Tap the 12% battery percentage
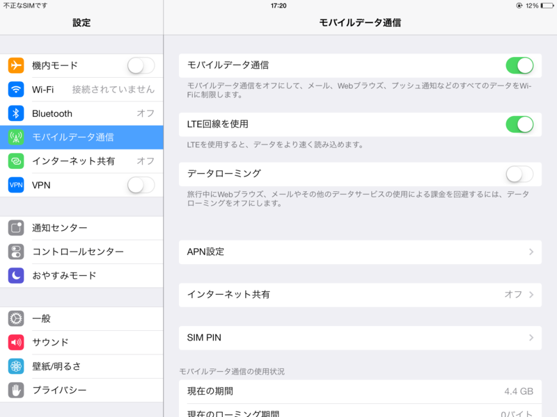Screen dimensions: 557x417 click(x=532, y=6)
